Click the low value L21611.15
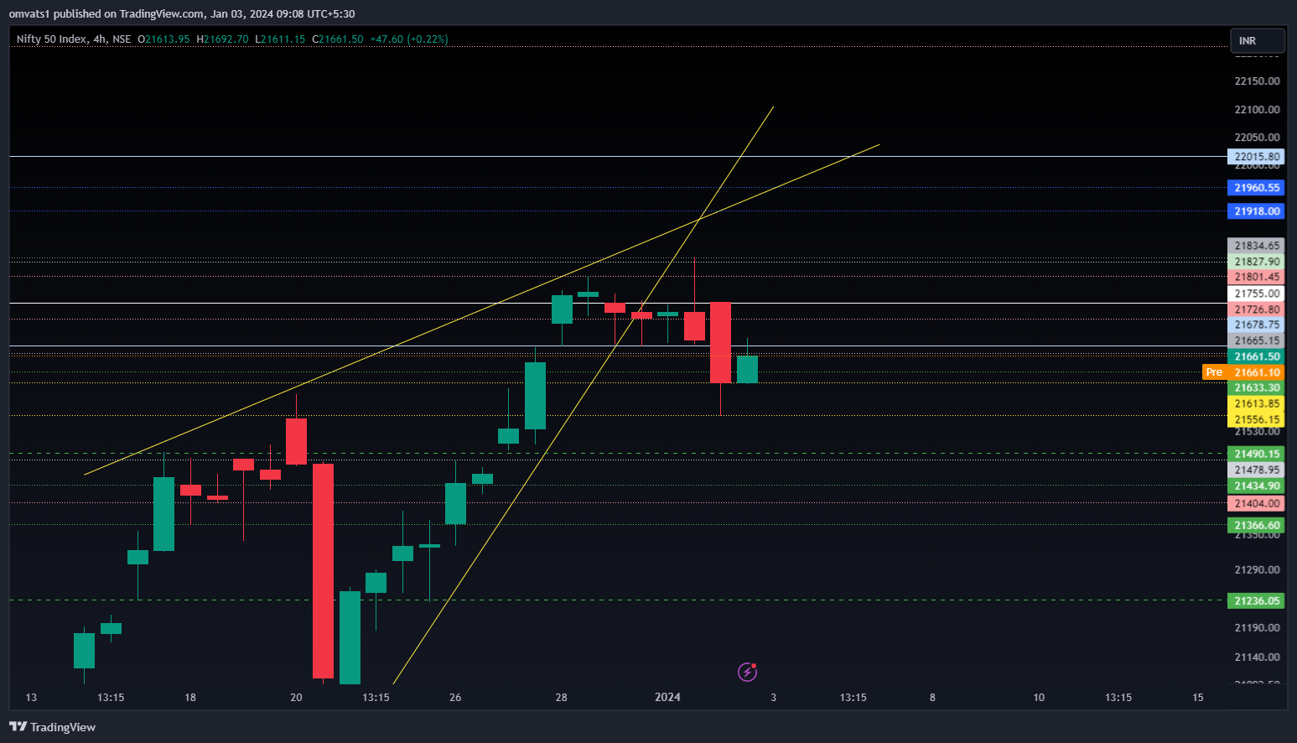The width and height of the screenshot is (1297, 743). tap(280, 39)
